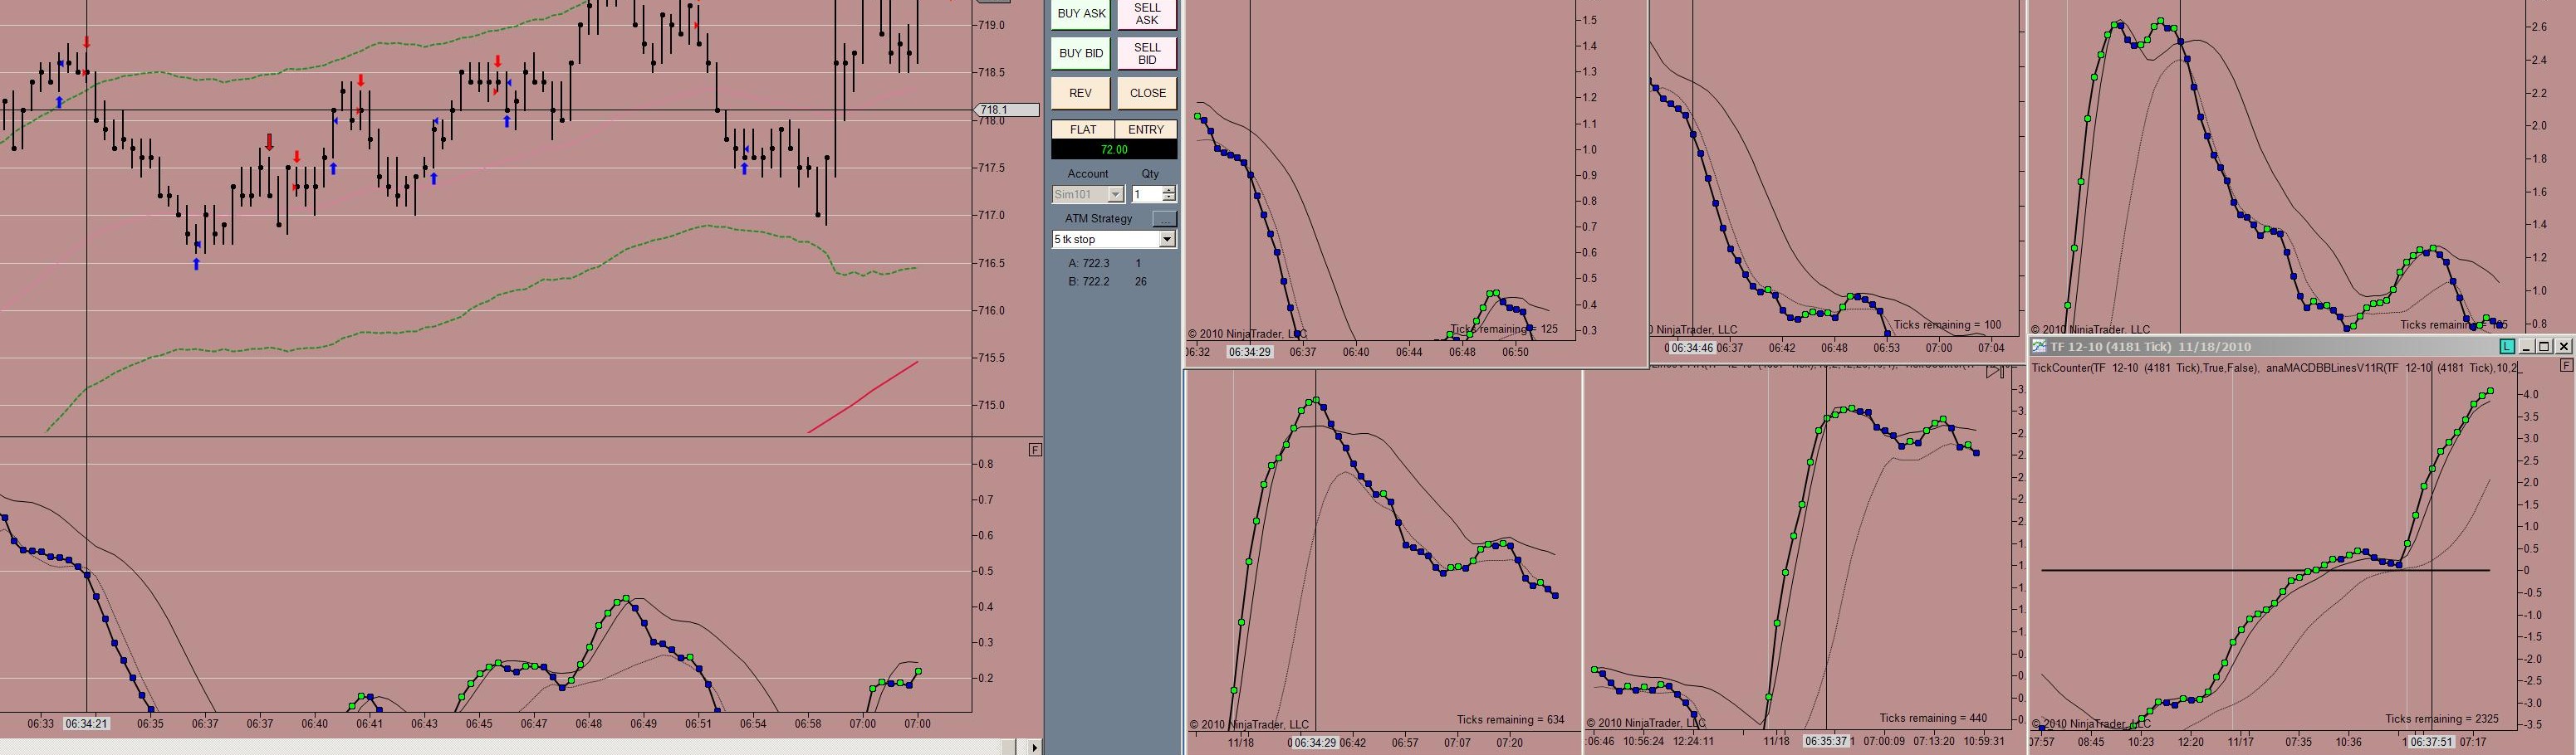The image size is (2576, 755).
Task: Click the chart icon in the TF 12-10 title bar
Action: [2039, 347]
